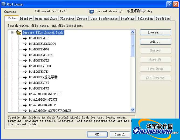
Task: Click the arrow icon beside D:\BLOCK\FONTS
Action: tap(25, 55)
